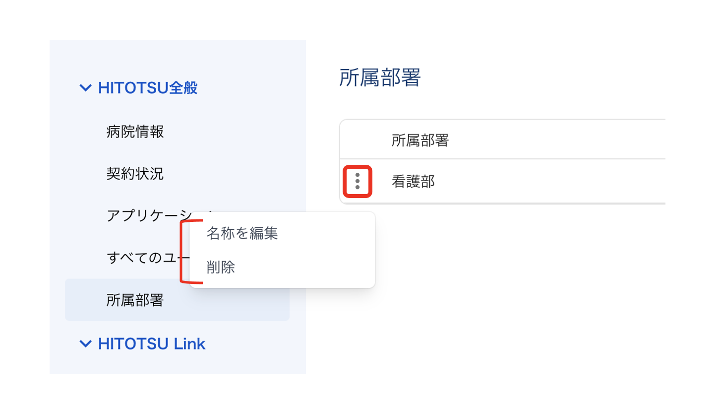Go to the 契約状況 page

tap(135, 173)
